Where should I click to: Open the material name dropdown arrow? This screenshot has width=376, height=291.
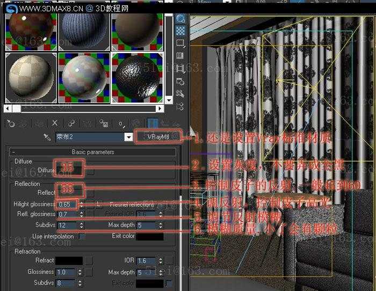[129, 137]
